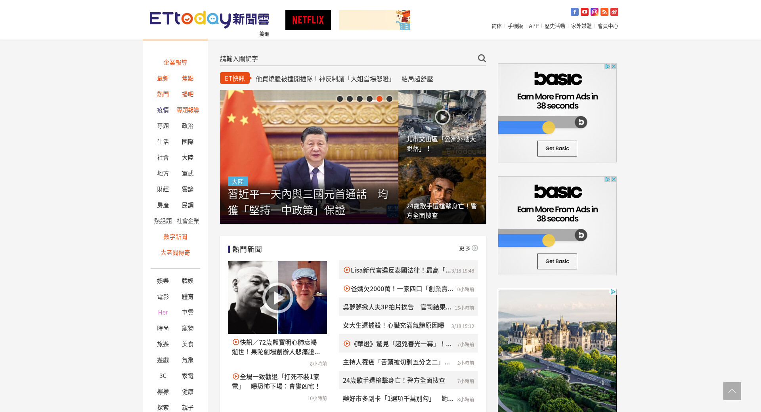
Task: Open the 政治 category in sidebar
Action: click(x=187, y=126)
